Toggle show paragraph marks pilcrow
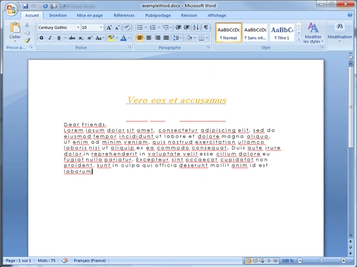The width and height of the screenshot is (357, 267). coord(206,28)
